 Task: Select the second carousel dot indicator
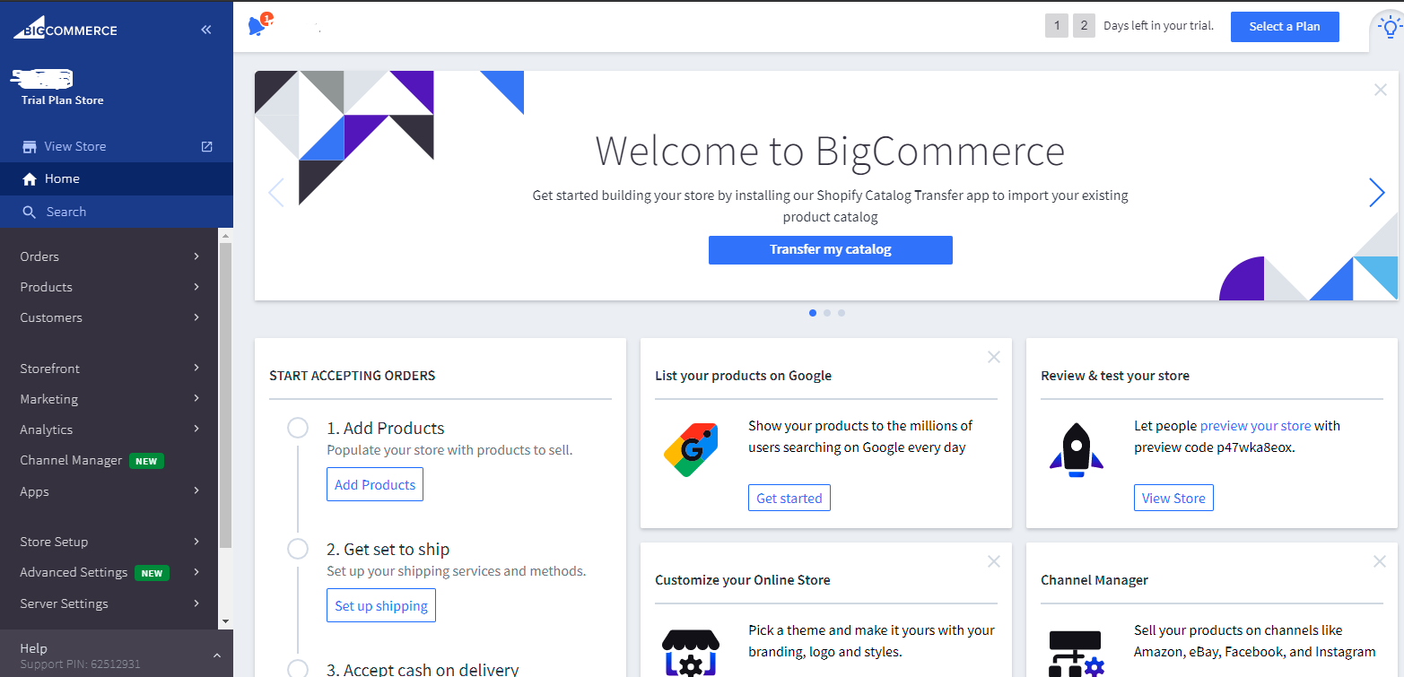pyautogui.click(x=827, y=313)
